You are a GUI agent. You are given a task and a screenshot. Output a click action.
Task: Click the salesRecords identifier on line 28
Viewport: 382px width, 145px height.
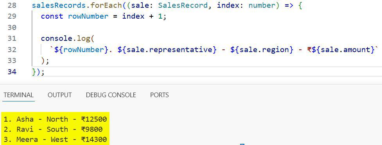coord(59,5)
